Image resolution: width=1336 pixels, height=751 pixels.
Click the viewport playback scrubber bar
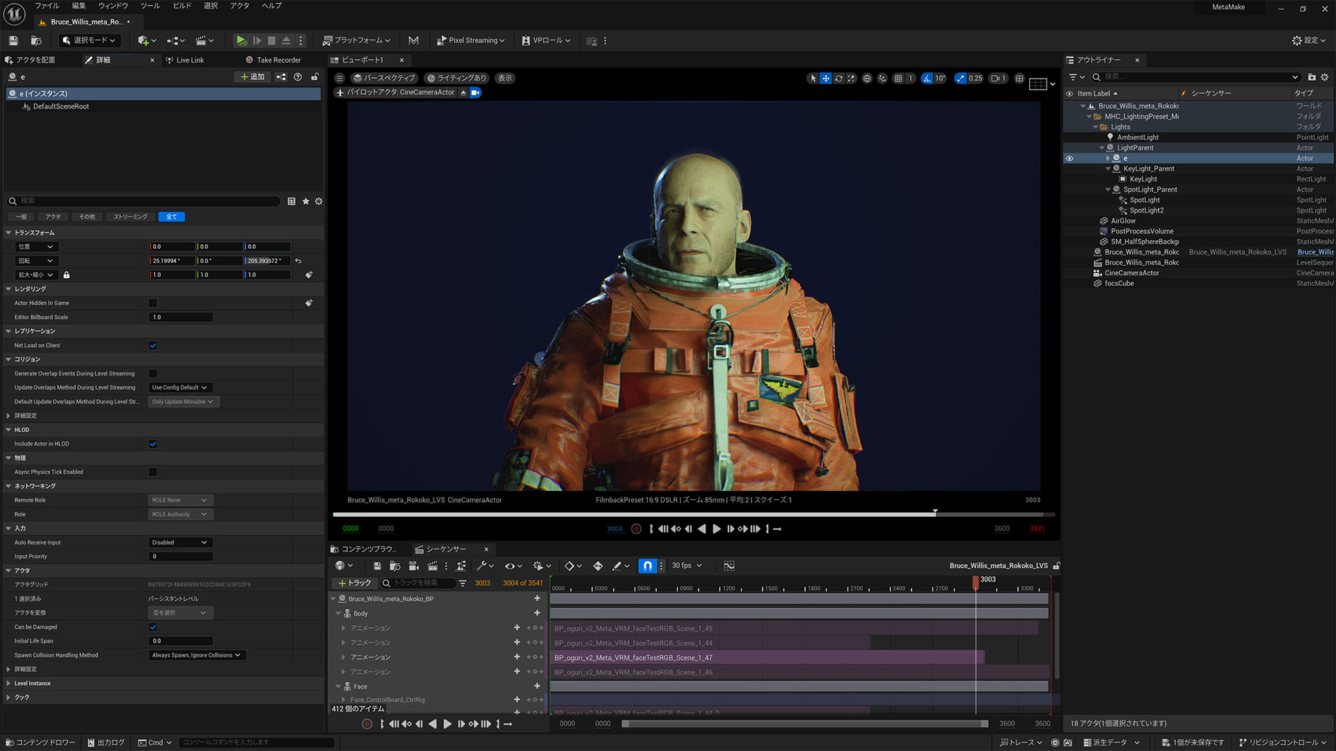click(693, 515)
